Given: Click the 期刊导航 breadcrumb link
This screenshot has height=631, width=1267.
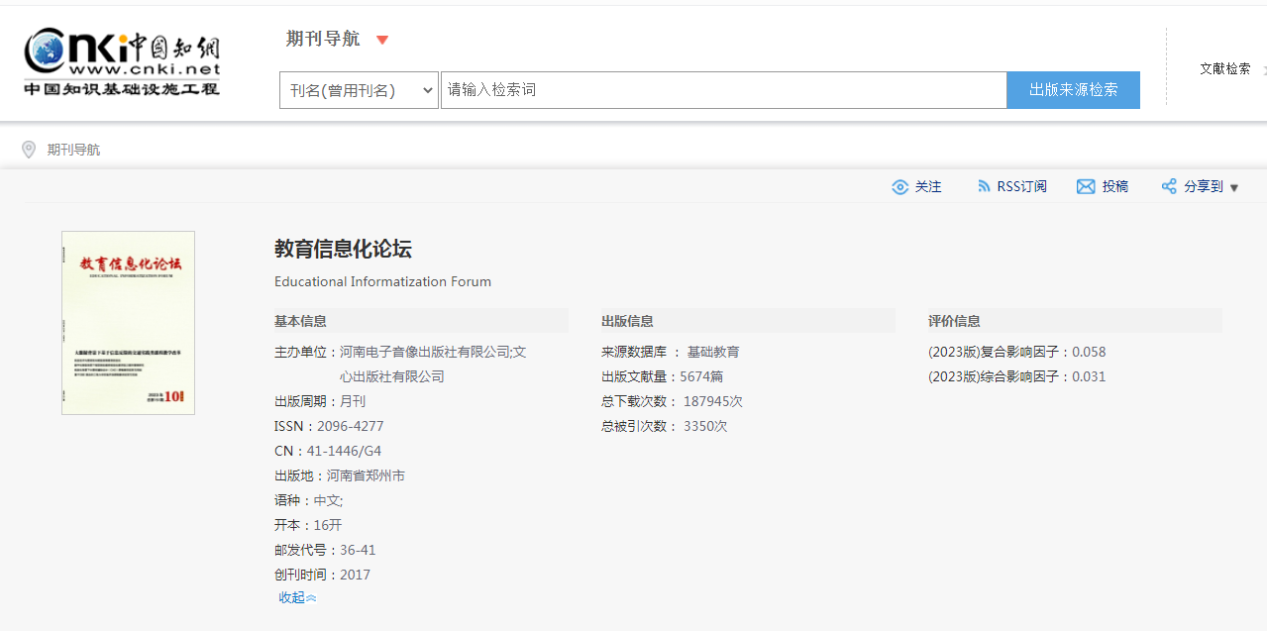Looking at the screenshot, I should coord(74,150).
